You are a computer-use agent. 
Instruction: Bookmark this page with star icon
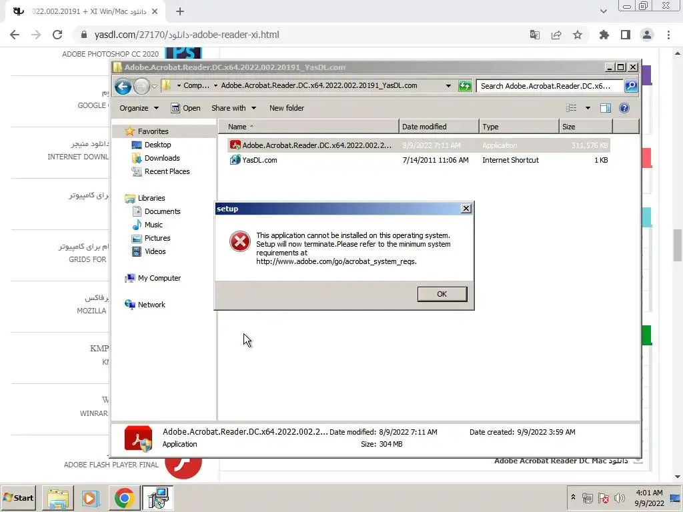[577, 35]
